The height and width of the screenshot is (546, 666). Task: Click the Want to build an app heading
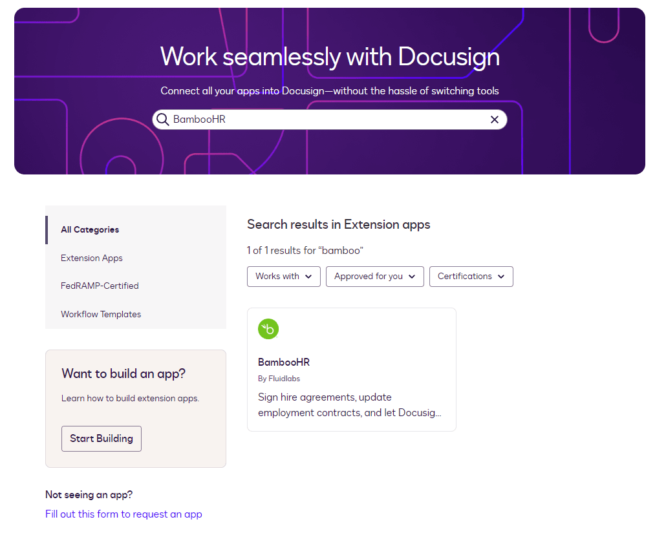pyautogui.click(x=124, y=373)
